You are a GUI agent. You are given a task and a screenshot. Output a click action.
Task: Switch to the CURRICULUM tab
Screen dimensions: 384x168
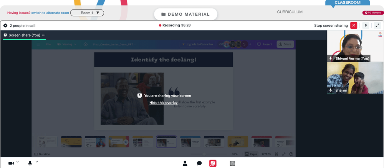tap(290, 12)
